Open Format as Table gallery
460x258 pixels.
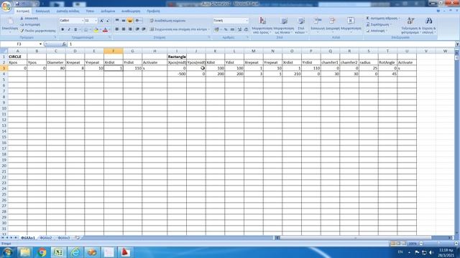[284, 25]
